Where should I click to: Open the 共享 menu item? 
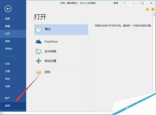tap(13, 71)
